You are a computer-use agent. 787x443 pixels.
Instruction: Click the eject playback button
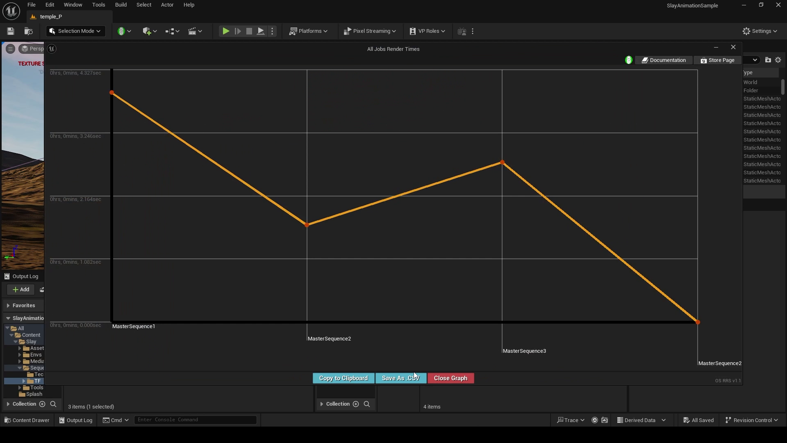point(260,31)
